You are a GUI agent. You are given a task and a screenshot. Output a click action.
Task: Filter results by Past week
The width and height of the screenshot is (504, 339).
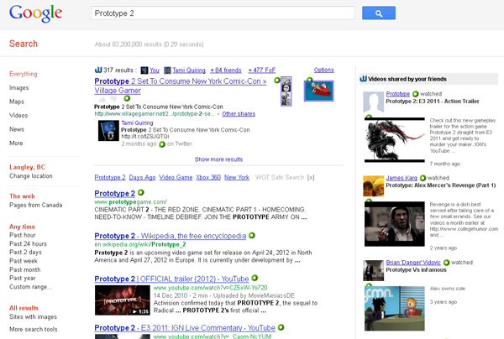(x=24, y=261)
